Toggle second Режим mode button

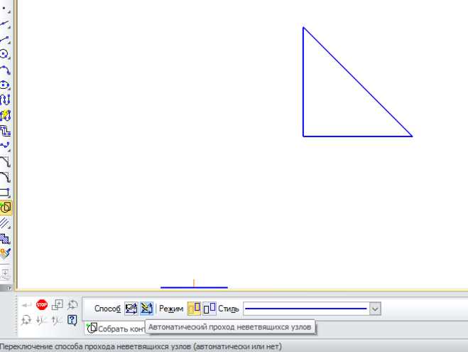209,309
